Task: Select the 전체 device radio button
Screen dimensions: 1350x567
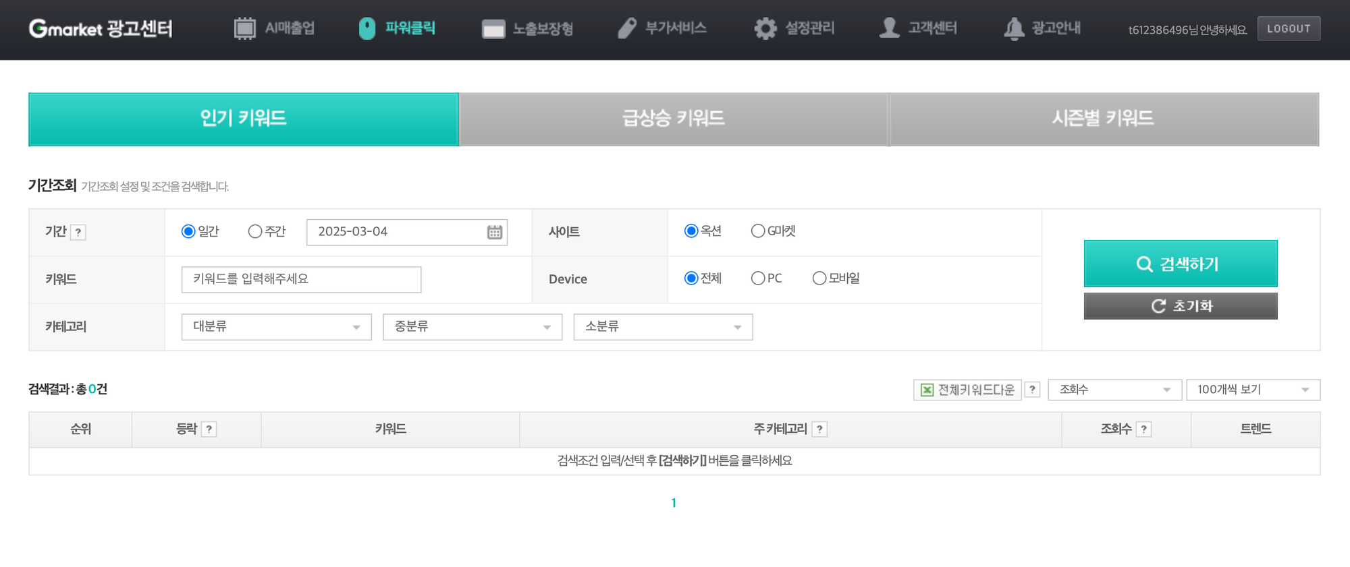Action: 691,278
